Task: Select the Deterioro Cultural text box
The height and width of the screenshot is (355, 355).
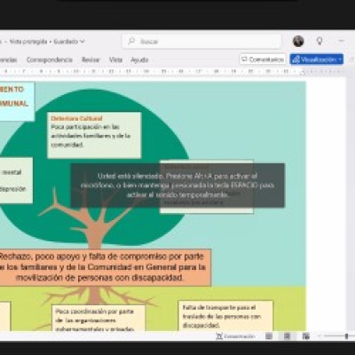Action: click(x=94, y=135)
